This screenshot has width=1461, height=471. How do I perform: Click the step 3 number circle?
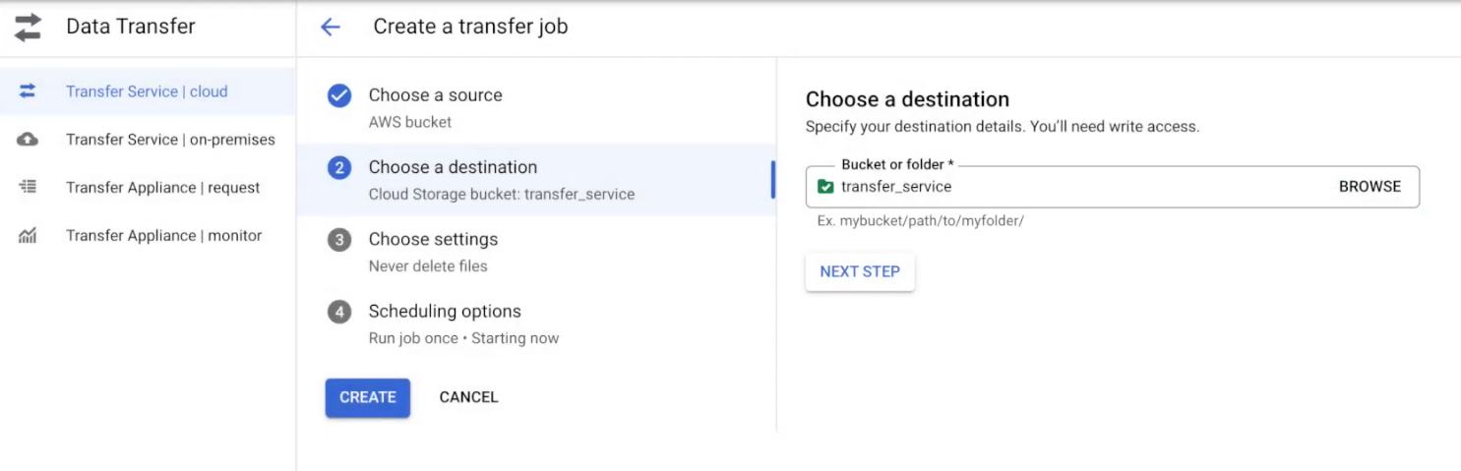339,240
